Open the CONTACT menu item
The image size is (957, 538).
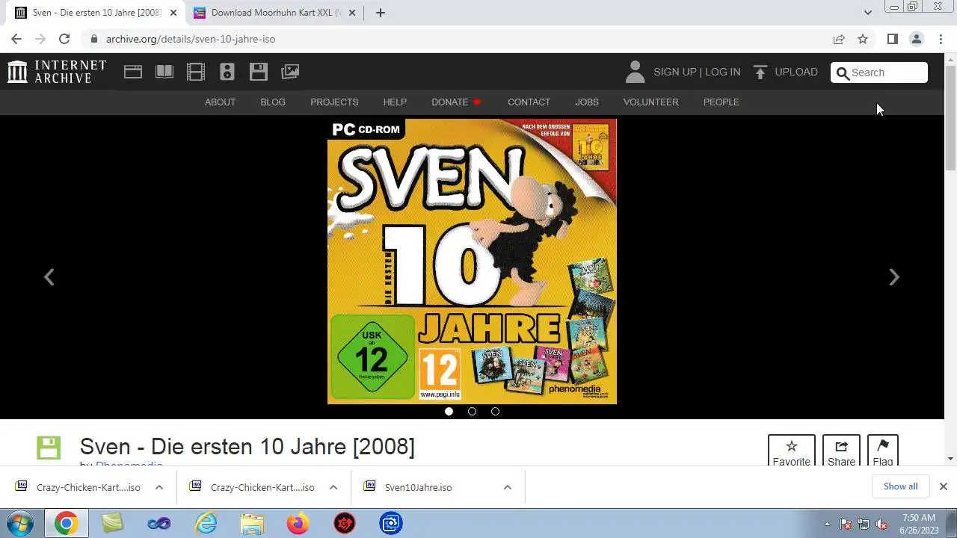click(x=529, y=102)
